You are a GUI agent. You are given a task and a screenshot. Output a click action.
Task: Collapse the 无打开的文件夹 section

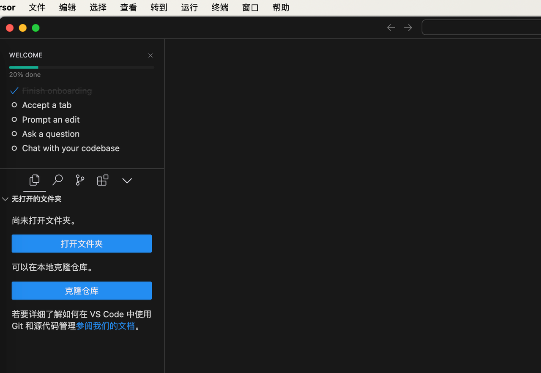tap(5, 199)
